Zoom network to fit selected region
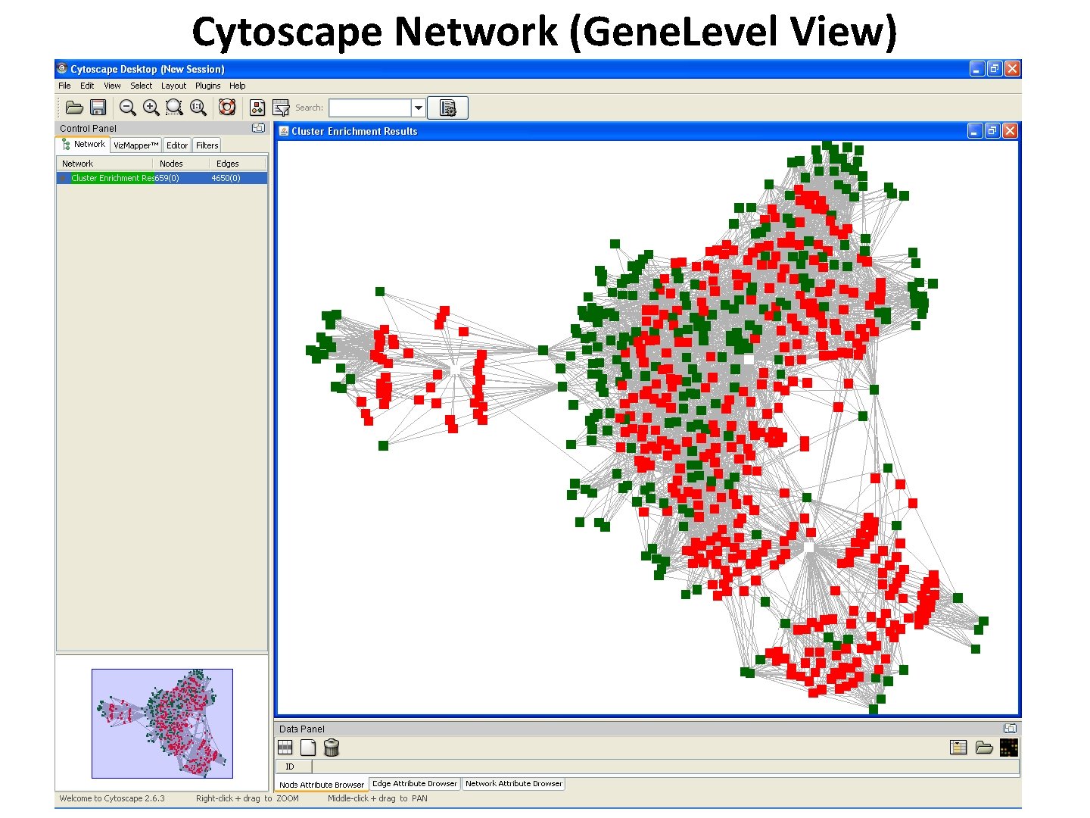This screenshot has width=1090, height=818. click(x=174, y=107)
